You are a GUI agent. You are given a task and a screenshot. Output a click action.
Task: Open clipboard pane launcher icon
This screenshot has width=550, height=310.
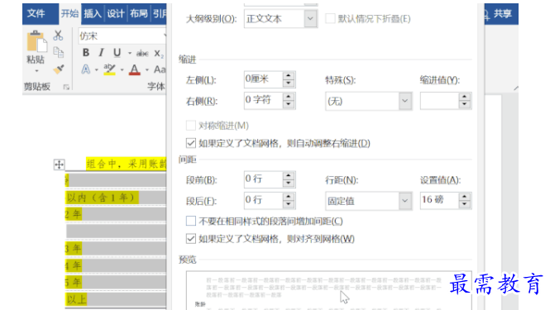coord(66,87)
